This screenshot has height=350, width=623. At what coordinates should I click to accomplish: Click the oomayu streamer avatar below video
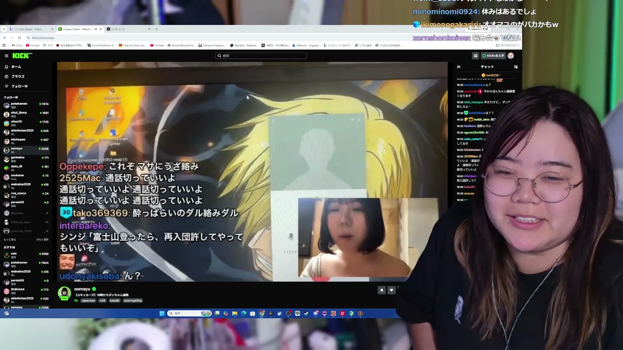tap(64, 293)
